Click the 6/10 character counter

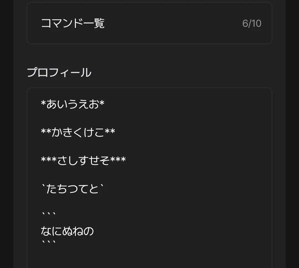tap(252, 24)
